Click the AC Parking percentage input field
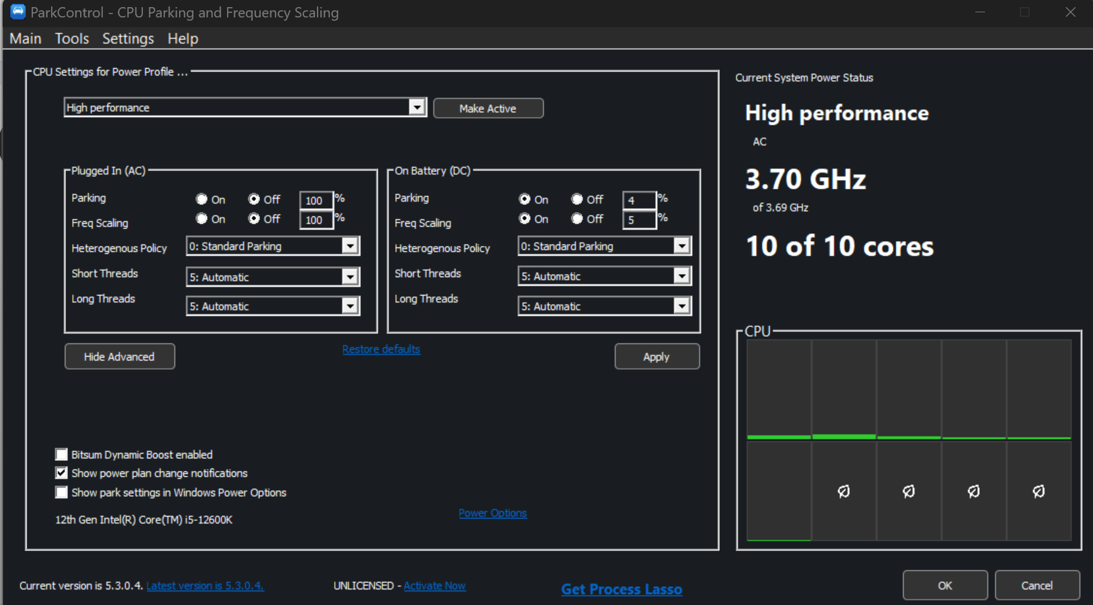 click(x=316, y=200)
